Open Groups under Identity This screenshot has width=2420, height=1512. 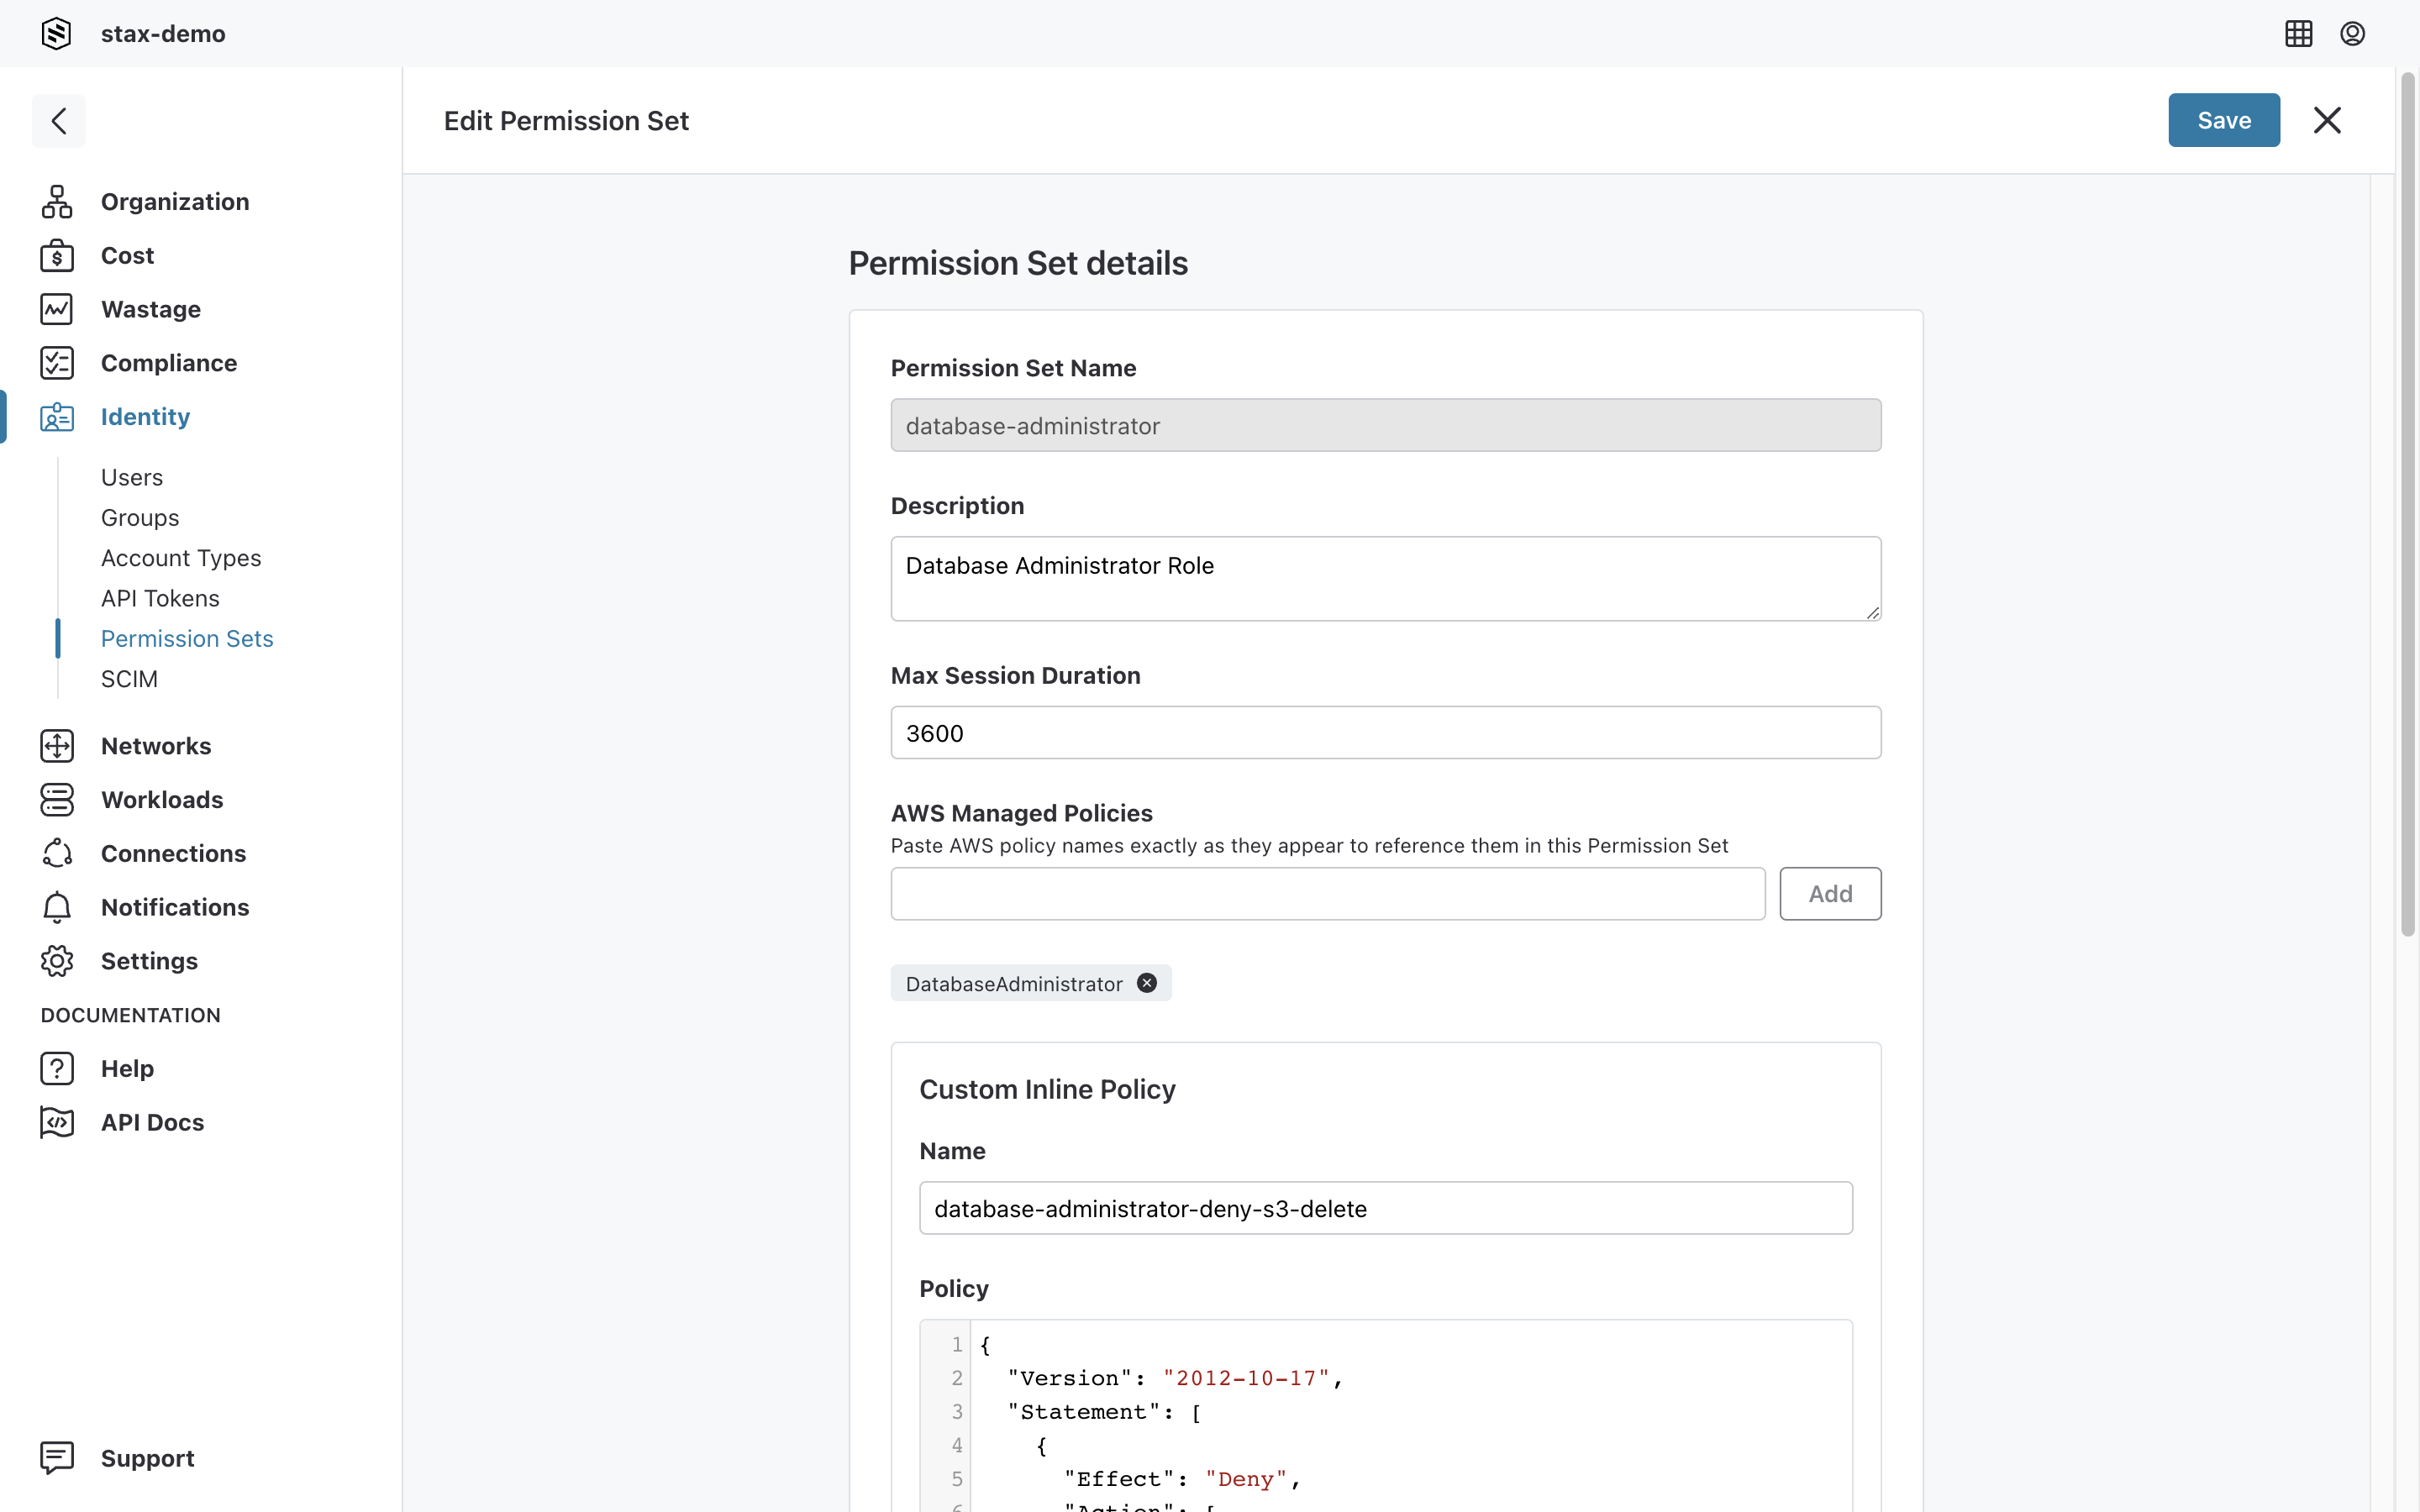(x=140, y=517)
